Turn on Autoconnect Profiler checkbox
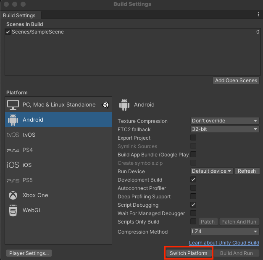 pos(193,188)
